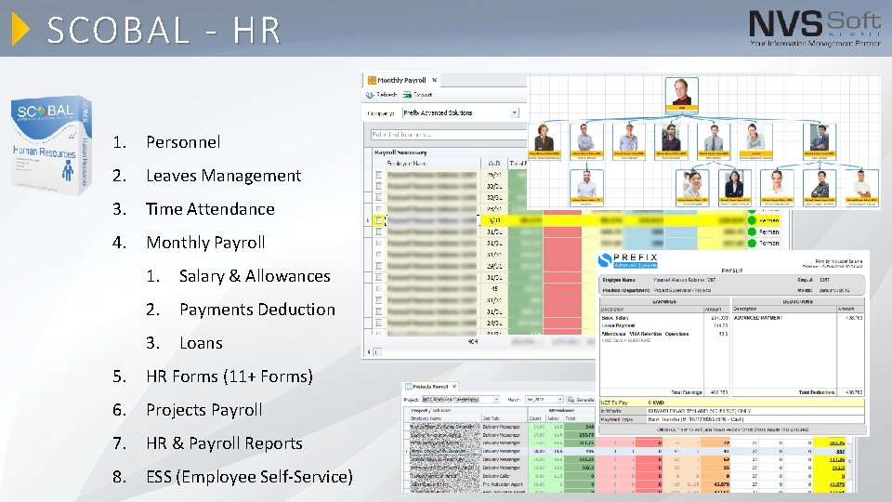Click the green '255.75' total cell
The width and height of the screenshot is (892, 502).
pos(579,434)
